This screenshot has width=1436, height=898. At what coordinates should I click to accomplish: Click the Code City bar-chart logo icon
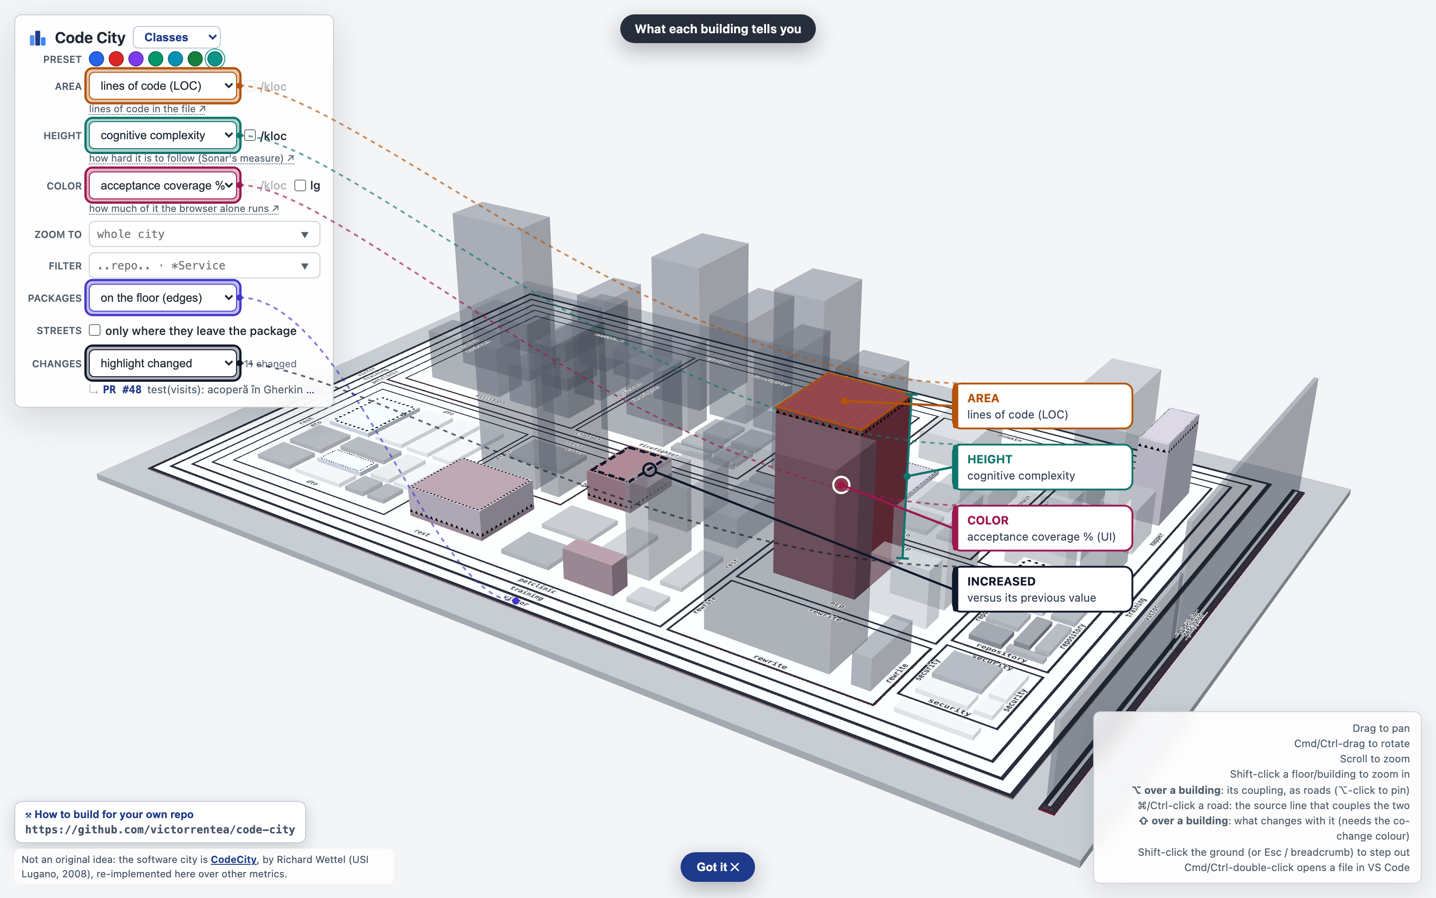tap(37, 38)
